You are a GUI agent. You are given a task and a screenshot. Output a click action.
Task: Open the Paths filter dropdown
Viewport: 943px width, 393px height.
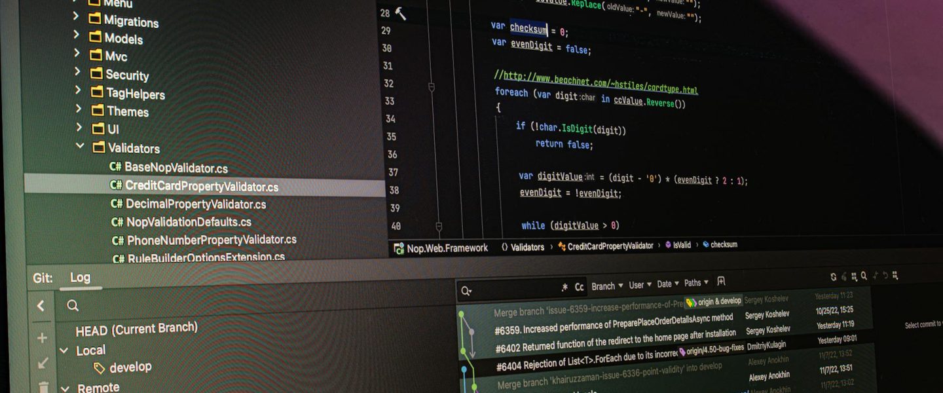(696, 283)
